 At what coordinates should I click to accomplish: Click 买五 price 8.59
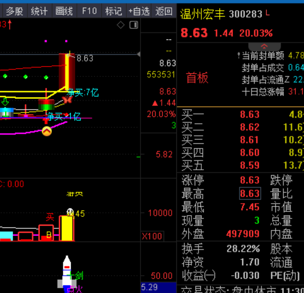pos(250,165)
